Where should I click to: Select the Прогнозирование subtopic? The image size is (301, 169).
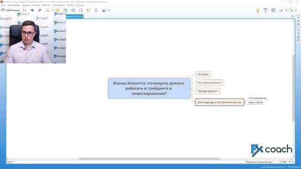(257, 98)
